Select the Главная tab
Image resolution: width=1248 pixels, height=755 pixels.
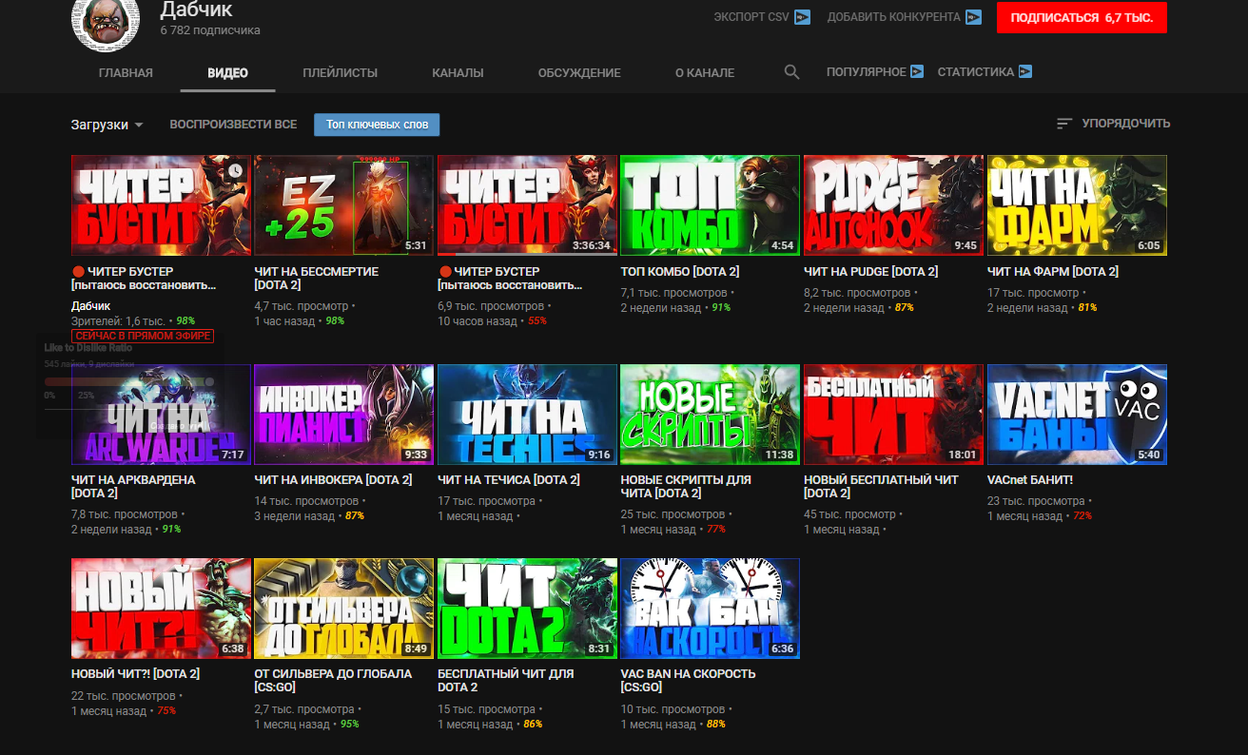click(126, 73)
